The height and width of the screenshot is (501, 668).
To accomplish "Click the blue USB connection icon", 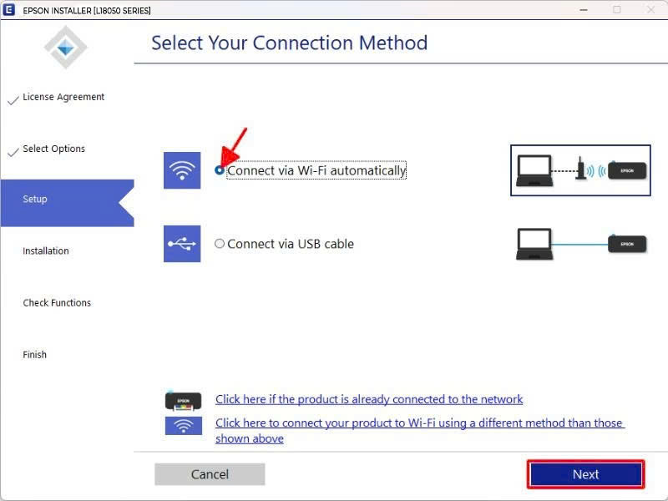I will pos(182,244).
